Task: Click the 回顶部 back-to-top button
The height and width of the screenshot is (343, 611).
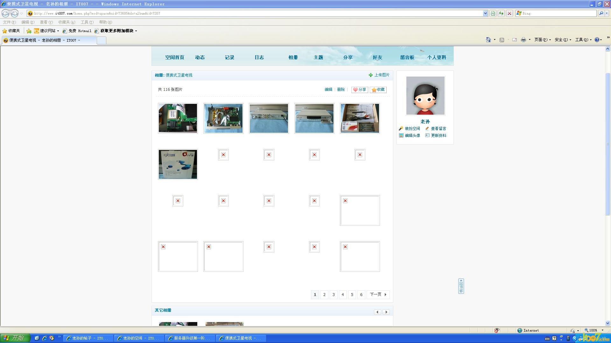Action: 461,286
